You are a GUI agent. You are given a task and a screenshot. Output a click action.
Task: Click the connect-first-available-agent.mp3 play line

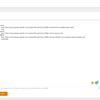[x=37, y=27]
